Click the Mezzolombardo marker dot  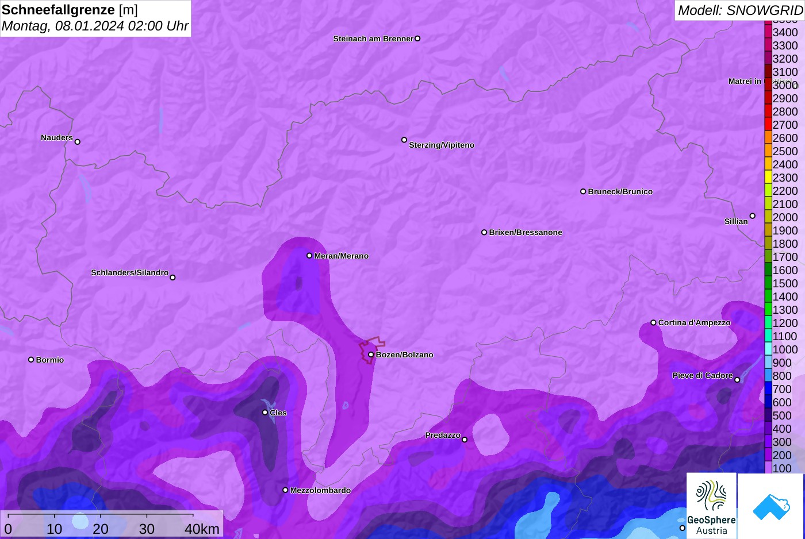pyautogui.click(x=285, y=490)
